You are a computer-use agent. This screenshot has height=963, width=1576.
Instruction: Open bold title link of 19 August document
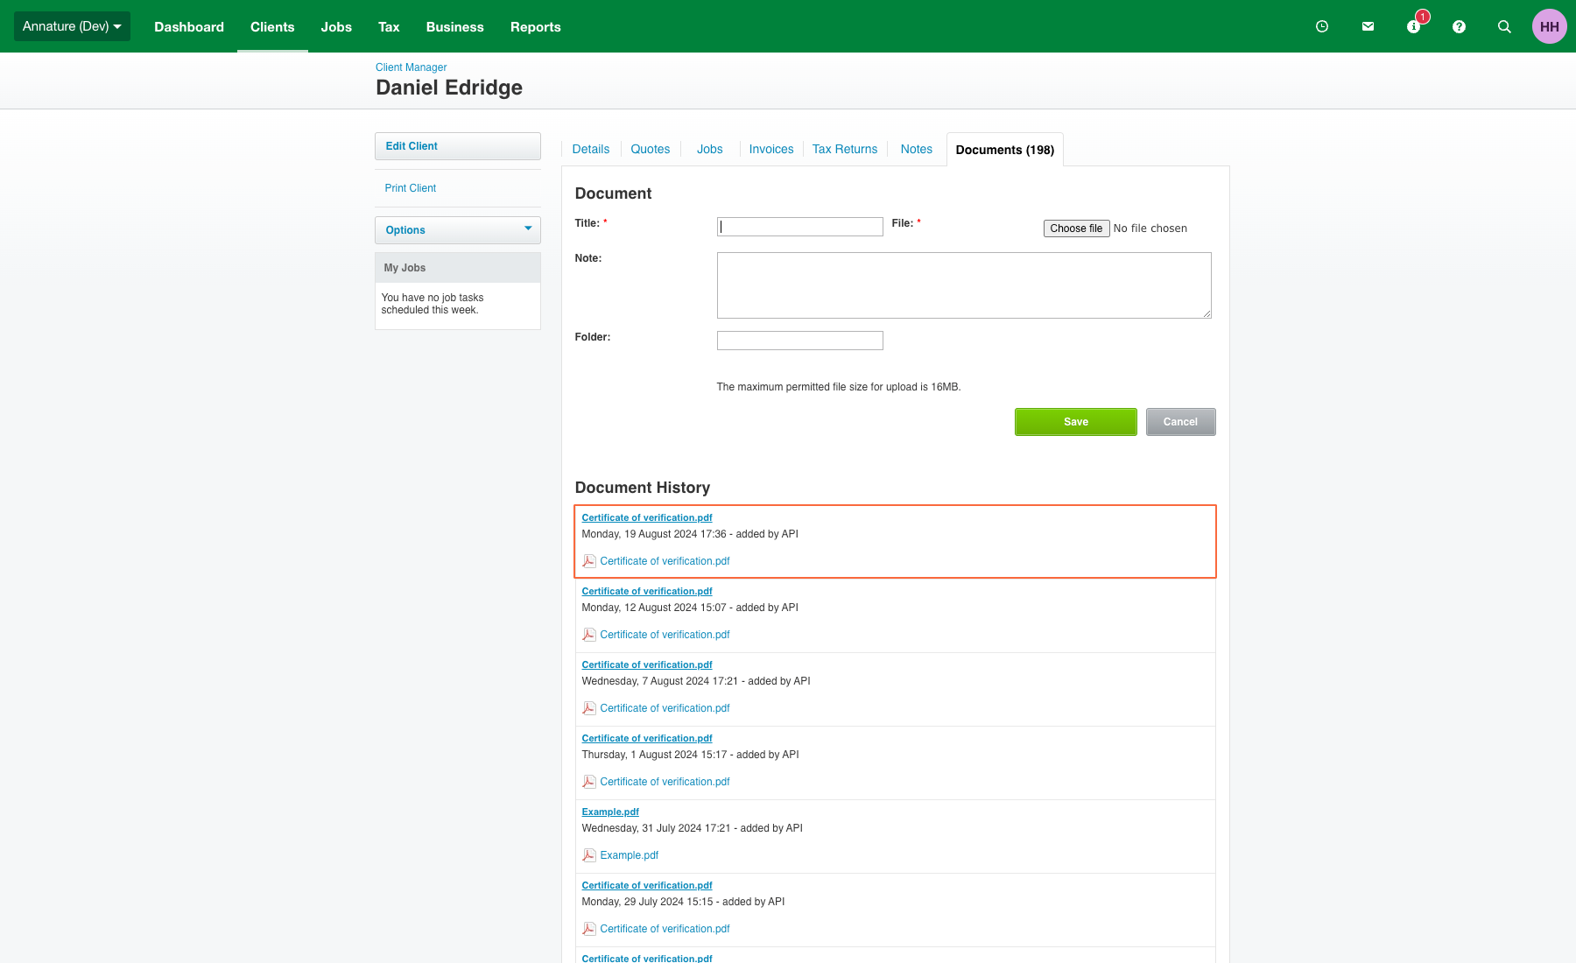coord(647,517)
